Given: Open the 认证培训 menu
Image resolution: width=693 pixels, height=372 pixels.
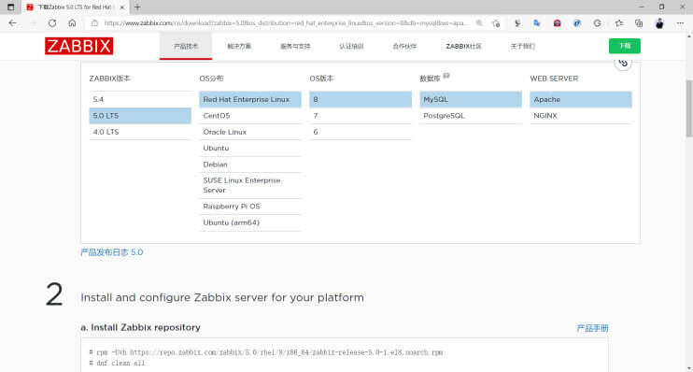Looking at the screenshot, I should pos(351,46).
